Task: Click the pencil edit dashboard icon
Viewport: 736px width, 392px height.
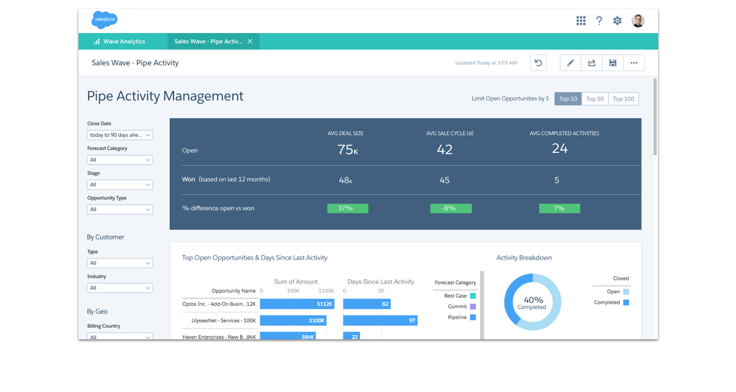Action: click(570, 62)
